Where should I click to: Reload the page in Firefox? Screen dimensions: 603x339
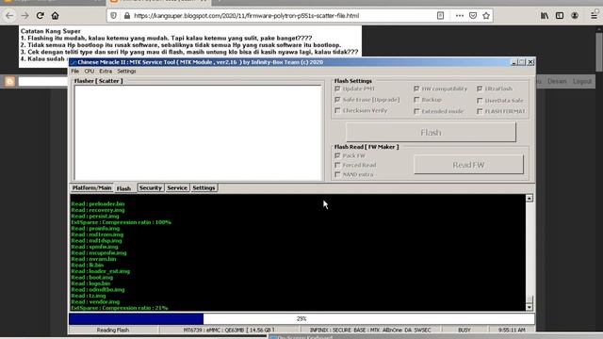tap(40, 16)
